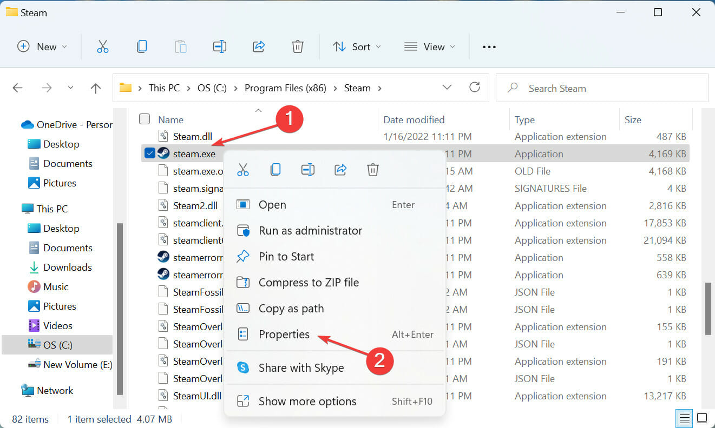Click the file list vertical scrollbar thumb
This screenshot has width=715, height=428.
(708, 309)
